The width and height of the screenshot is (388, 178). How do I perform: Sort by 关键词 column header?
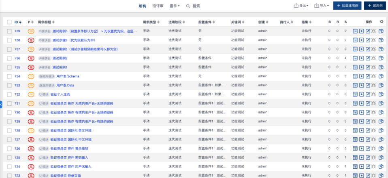coord(238,22)
